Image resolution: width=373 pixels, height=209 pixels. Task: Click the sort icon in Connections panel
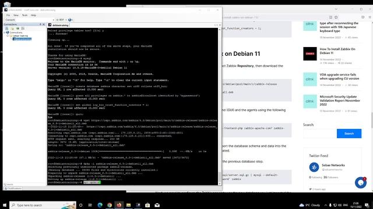pos(23,28)
